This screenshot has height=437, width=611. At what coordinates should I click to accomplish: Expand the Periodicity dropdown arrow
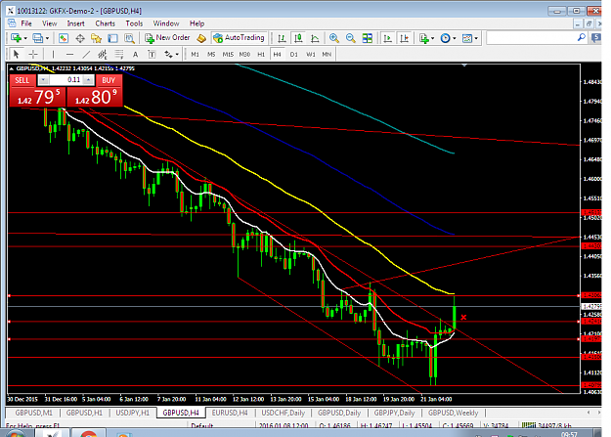pos(455,38)
